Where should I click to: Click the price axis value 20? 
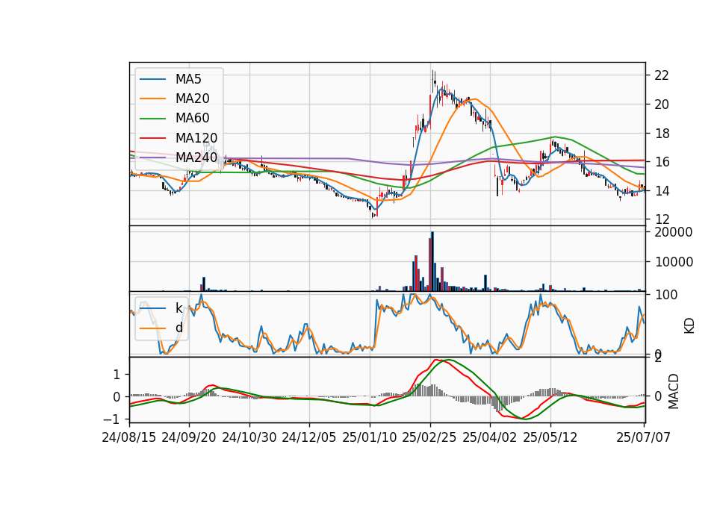[x=661, y=104]
